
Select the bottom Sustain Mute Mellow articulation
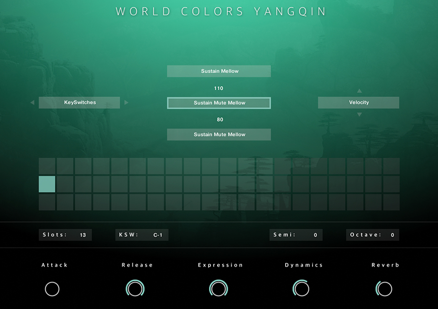219,134
